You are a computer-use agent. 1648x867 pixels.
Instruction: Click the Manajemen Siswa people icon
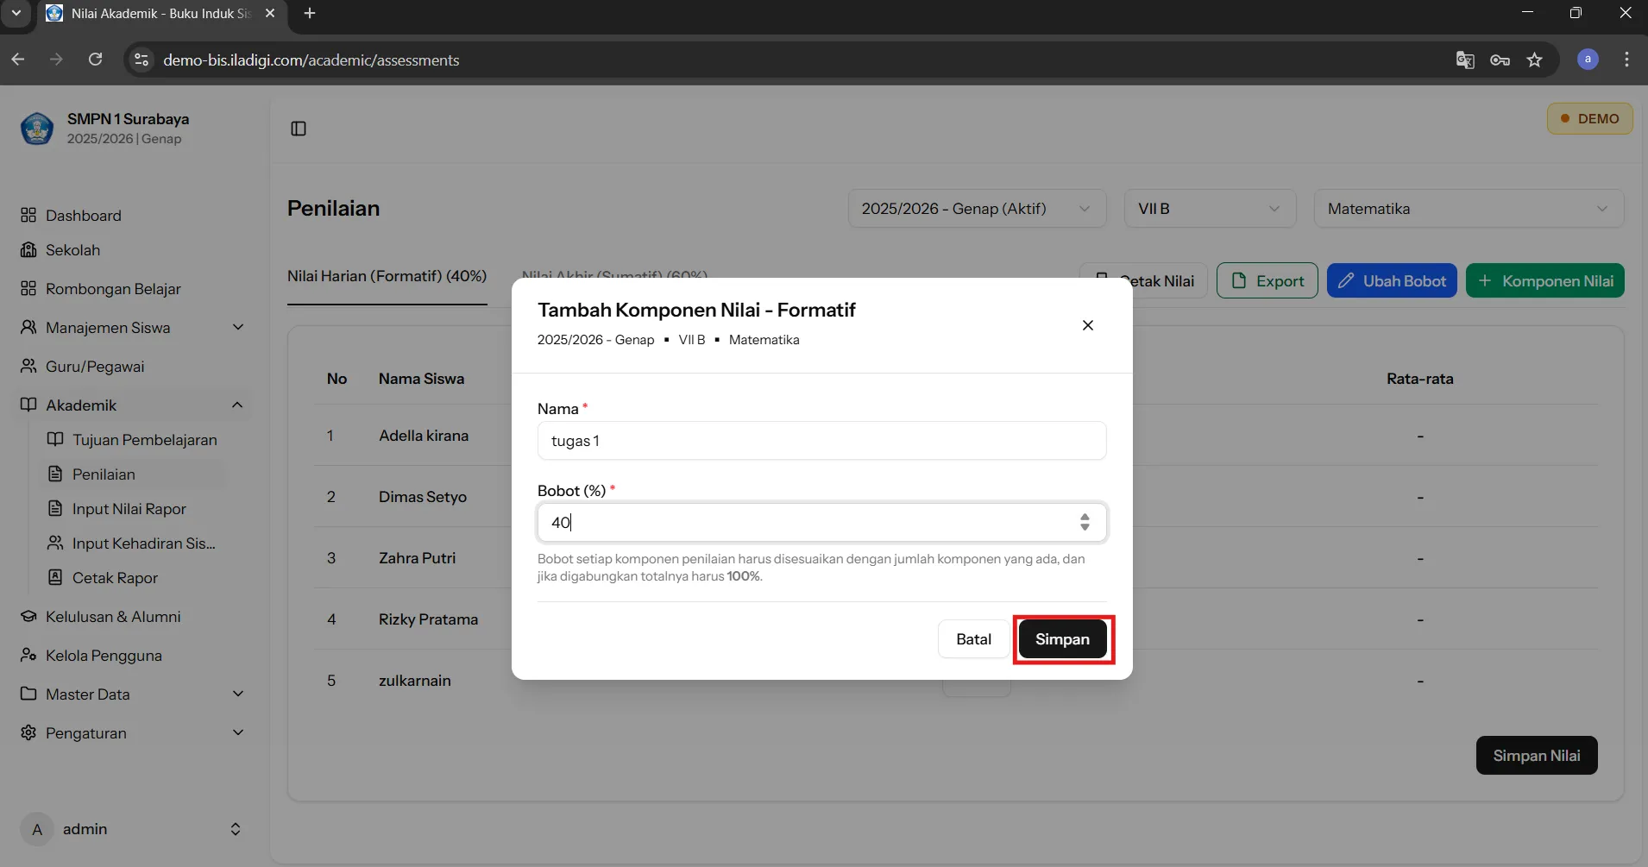click(28, 328)
